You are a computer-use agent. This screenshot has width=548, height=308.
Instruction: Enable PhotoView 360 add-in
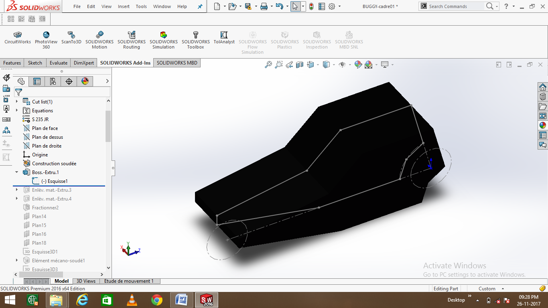click(x=46, y=39)
